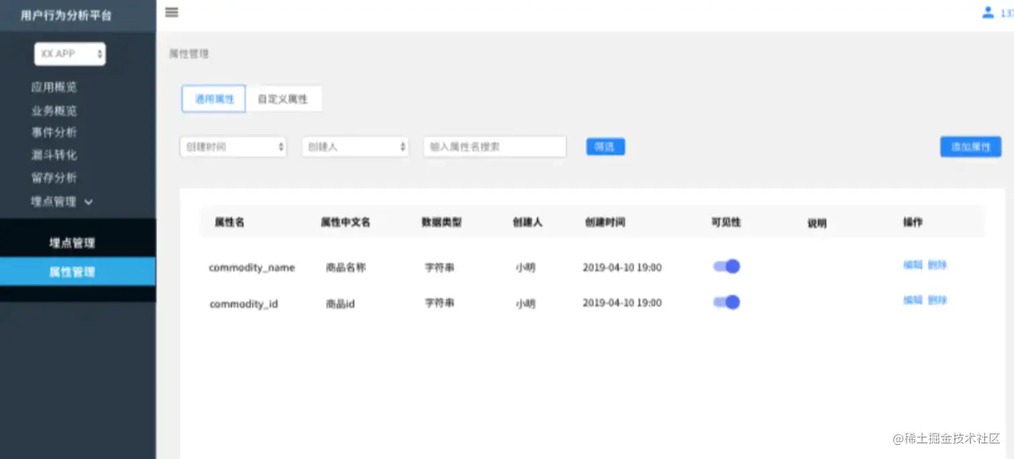This screenshot has height=459, width=1014.
Task: Switch to the 自定义属性 tab
Action: [283, 99]
